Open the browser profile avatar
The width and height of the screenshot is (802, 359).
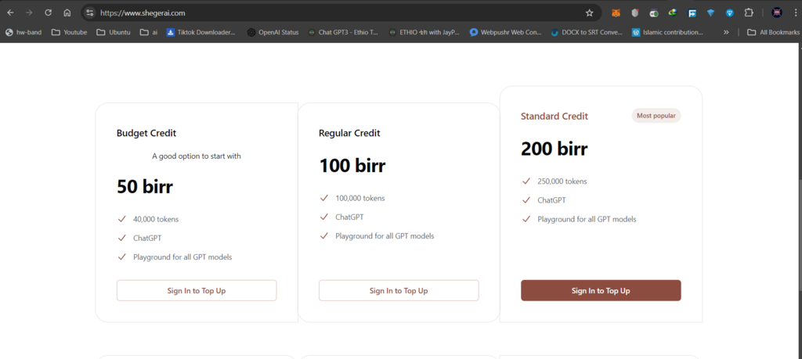point(776,13)
